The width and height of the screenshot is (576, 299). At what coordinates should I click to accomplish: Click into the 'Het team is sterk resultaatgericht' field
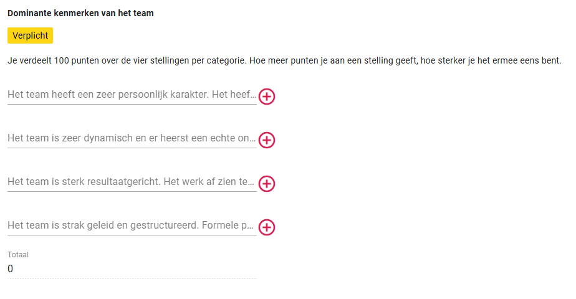tap(132, 182)
